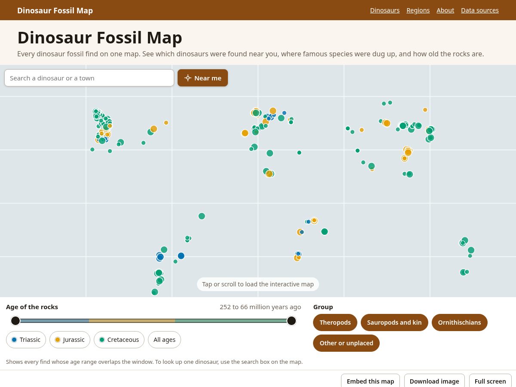
Task: Select the Cretaceous age filter
Action: (x=119, y=340)
